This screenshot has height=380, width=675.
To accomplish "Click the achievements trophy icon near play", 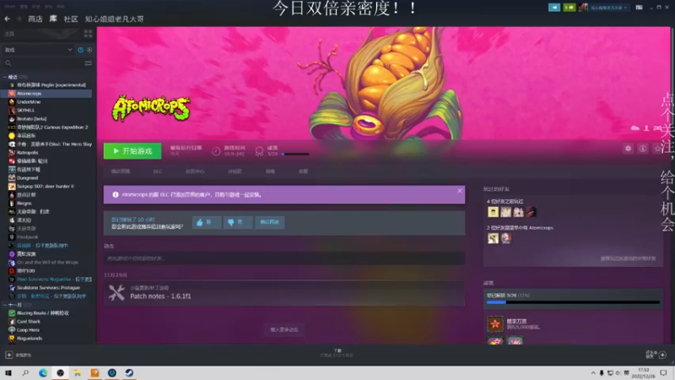I will (x=259, y=151).
